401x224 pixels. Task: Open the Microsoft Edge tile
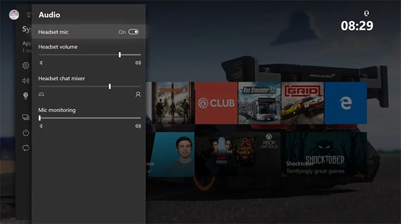click(345, 103)
